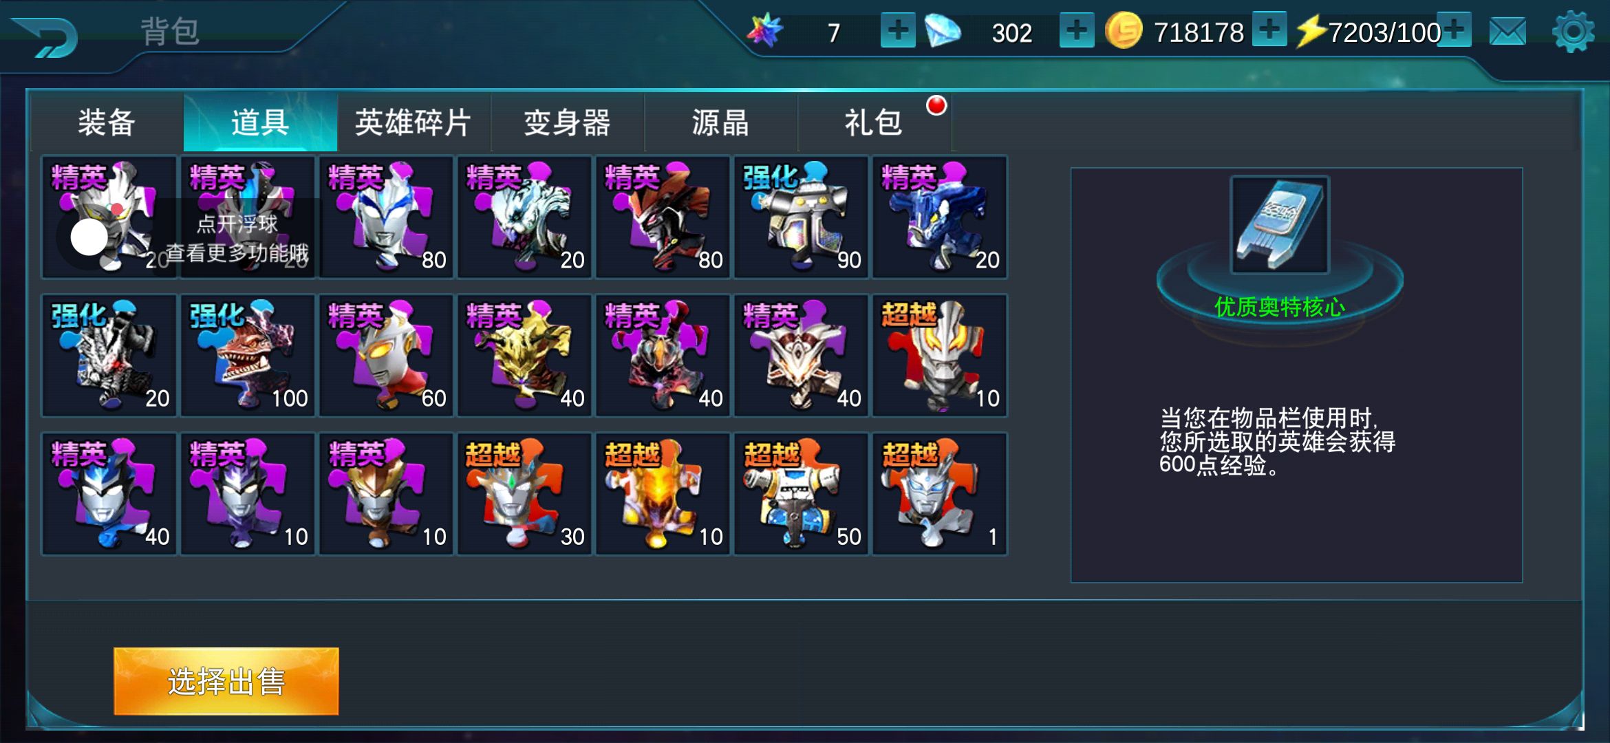
Task: Switch to the 英雄碎片 tab
Action: (x=414, y=123)
